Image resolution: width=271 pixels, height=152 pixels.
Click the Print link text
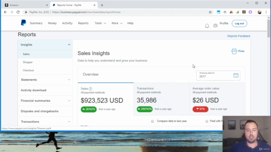[x=241, y=51]
